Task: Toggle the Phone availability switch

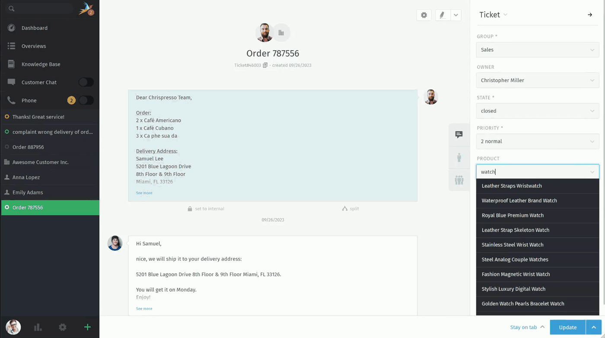Action: [x=86, y=100]
